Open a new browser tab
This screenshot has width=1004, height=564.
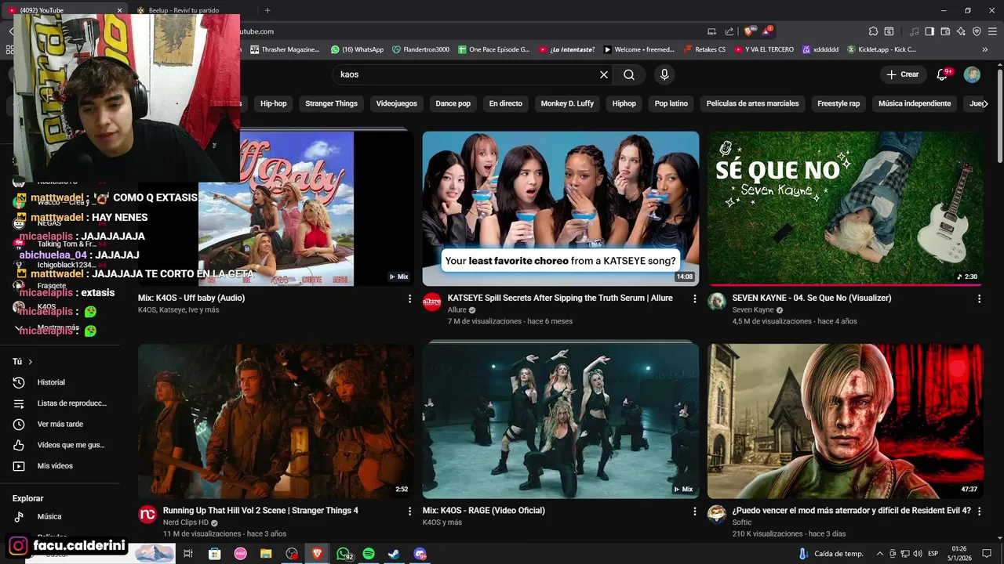267,10
